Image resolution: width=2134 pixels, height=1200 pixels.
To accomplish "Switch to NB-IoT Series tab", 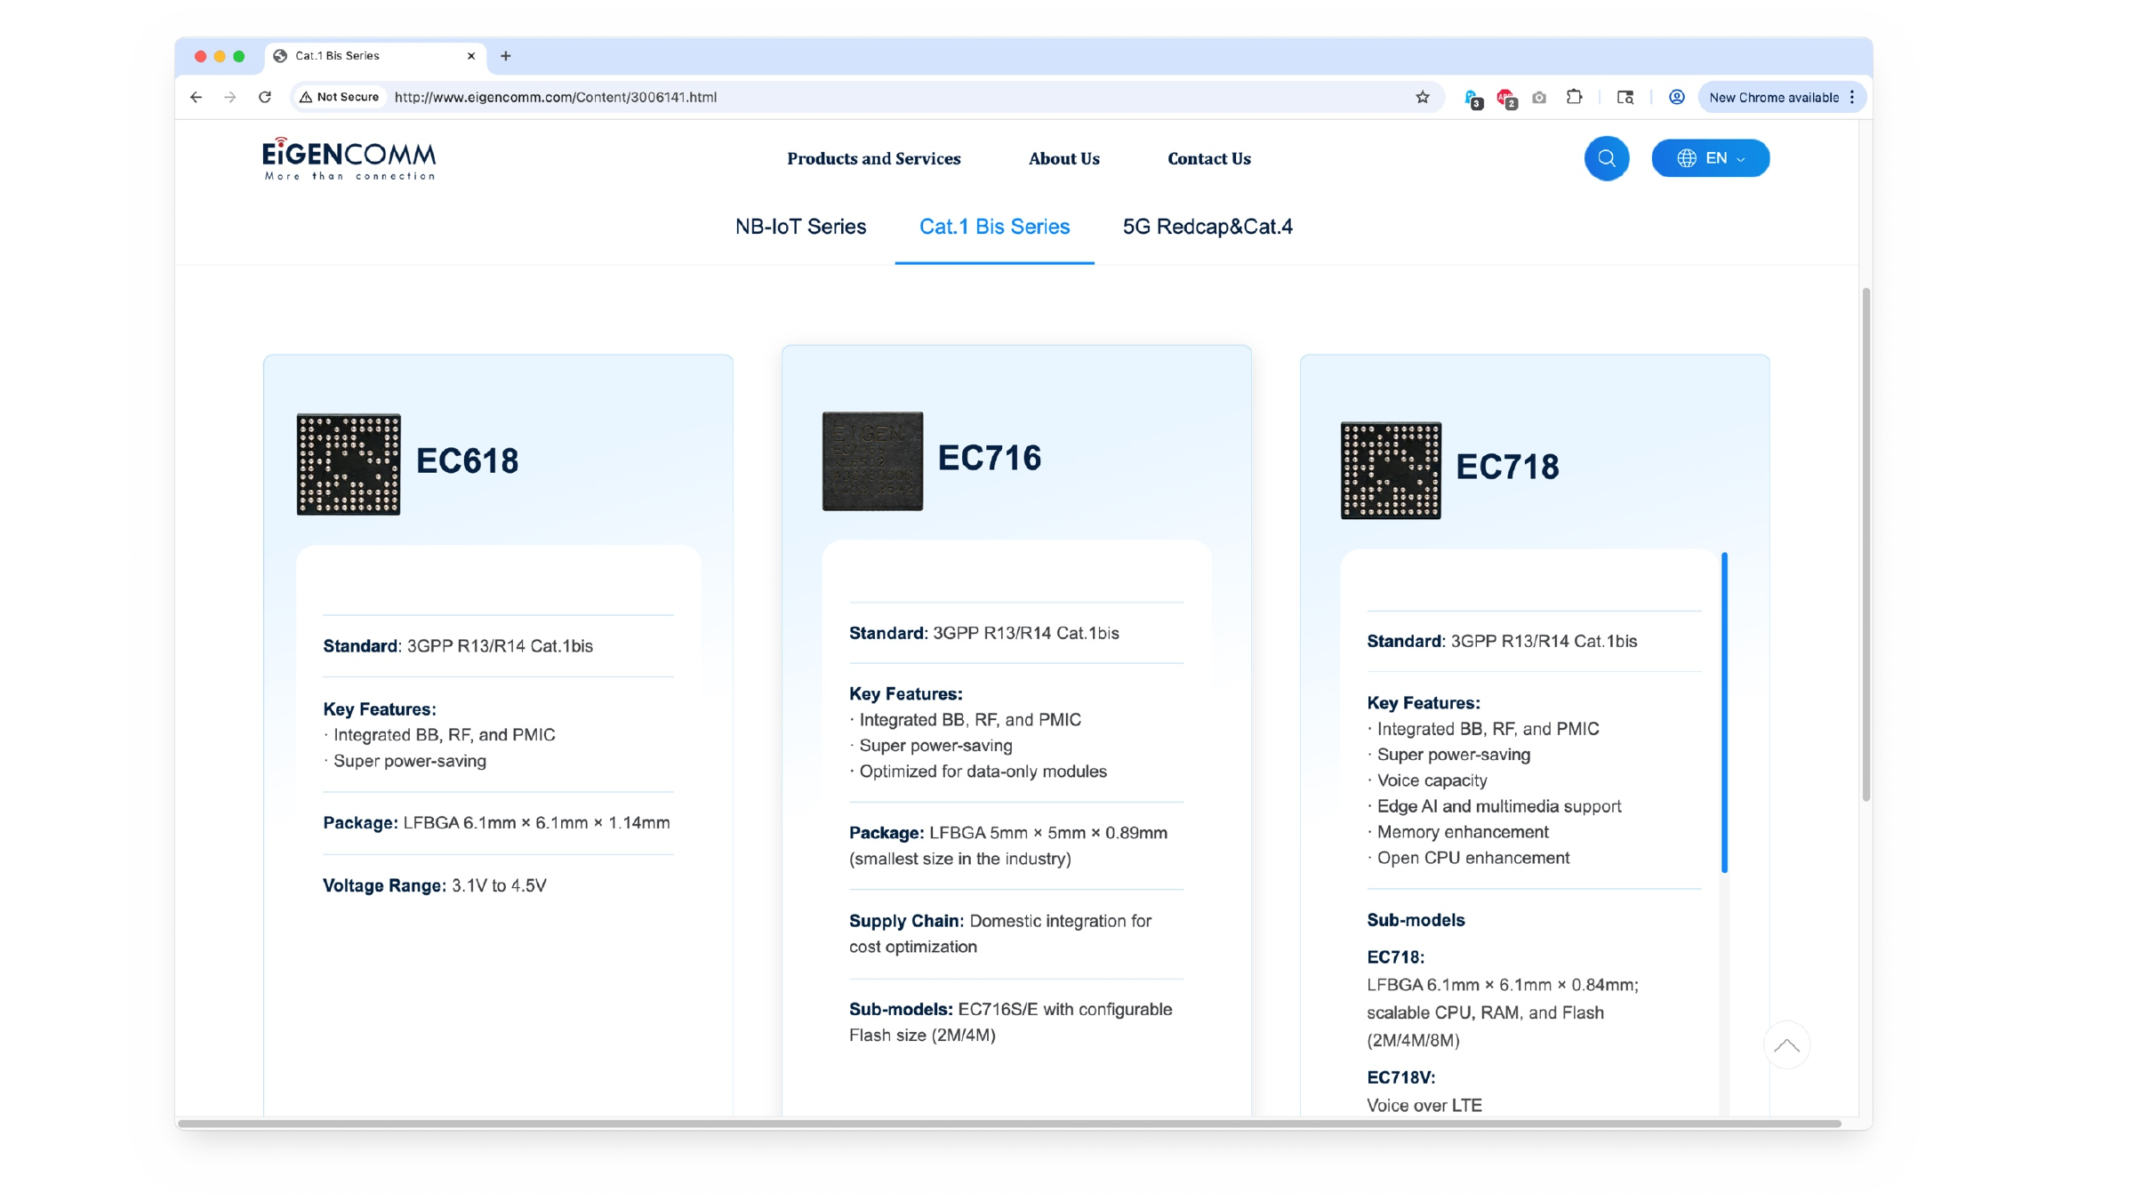I will click(x=800, y=227).
